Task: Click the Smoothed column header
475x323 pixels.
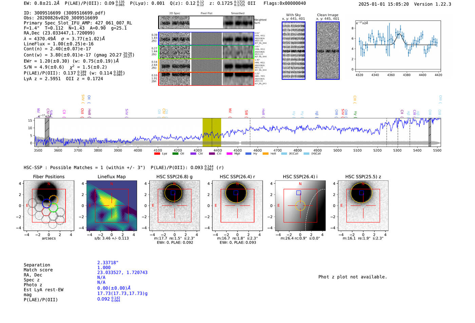Action: pos(238,14)
